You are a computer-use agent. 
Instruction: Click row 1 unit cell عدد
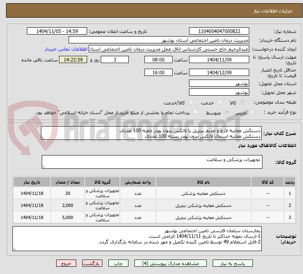(138, 193)
